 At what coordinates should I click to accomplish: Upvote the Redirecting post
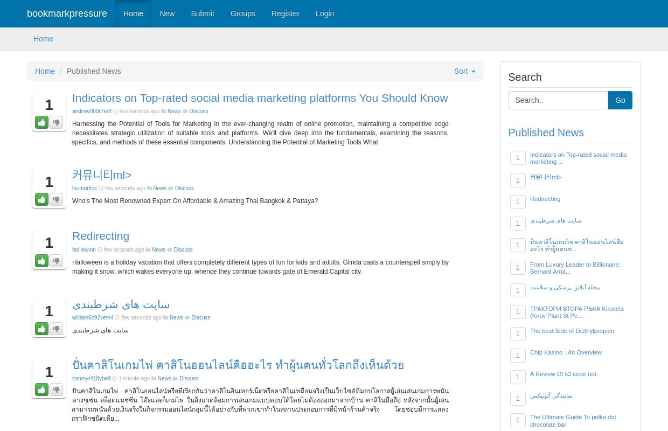(41, 260)
